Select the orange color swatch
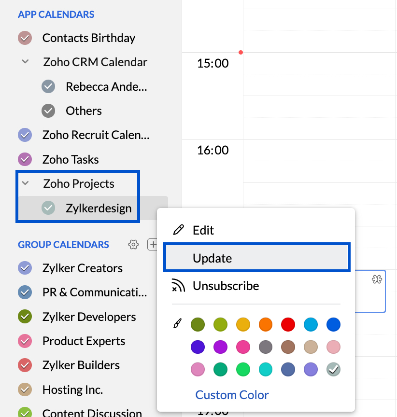 (265, 324)
